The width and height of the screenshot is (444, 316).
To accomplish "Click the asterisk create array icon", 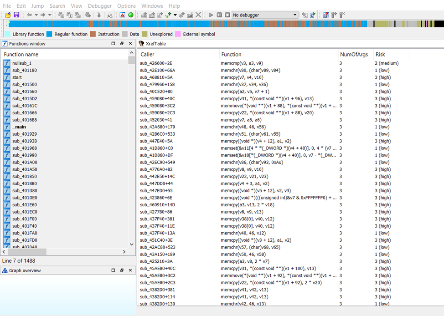I will coord(182,15).
